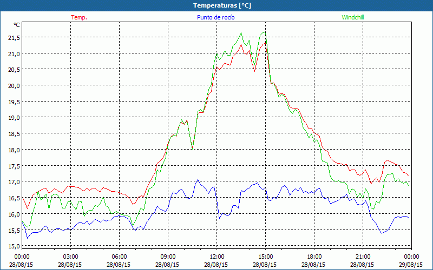Click the 20,0 y-axis value
The image size is (433, 270).
pos(14,86)
